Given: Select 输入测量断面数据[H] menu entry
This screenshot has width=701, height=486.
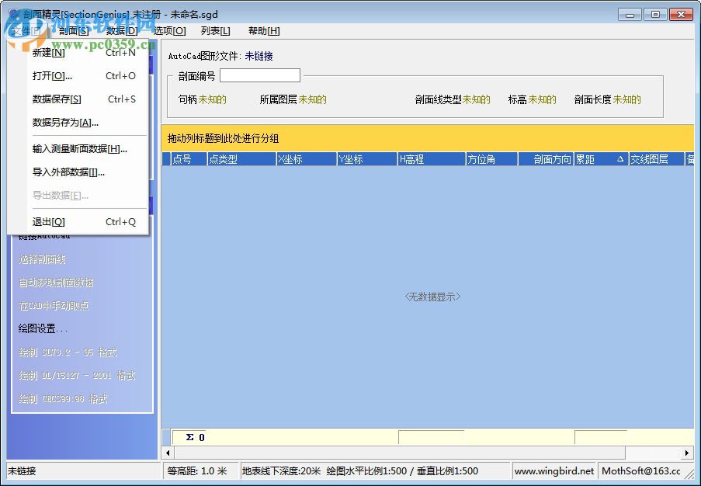Looking at the screenshot, I should click(75, 149).
